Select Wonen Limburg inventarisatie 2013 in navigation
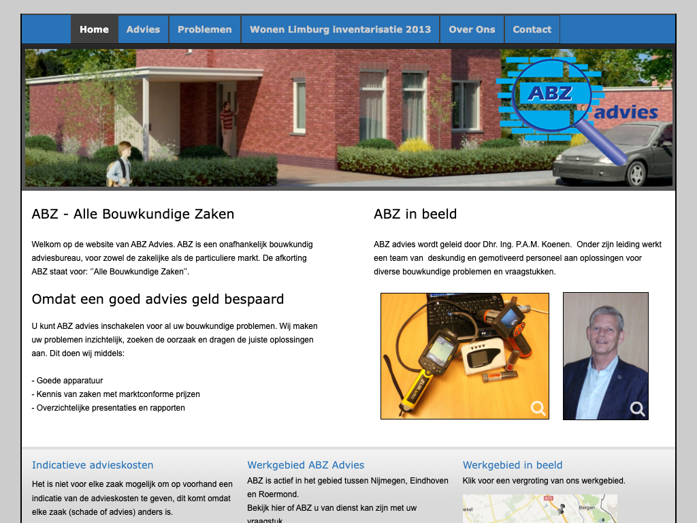697x523 pixels. point(340,29)
